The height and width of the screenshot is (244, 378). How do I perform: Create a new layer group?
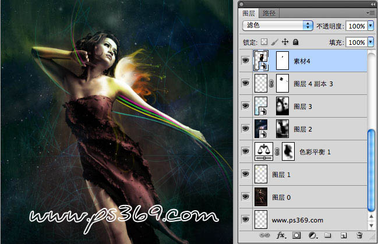(x=327, y=235)
